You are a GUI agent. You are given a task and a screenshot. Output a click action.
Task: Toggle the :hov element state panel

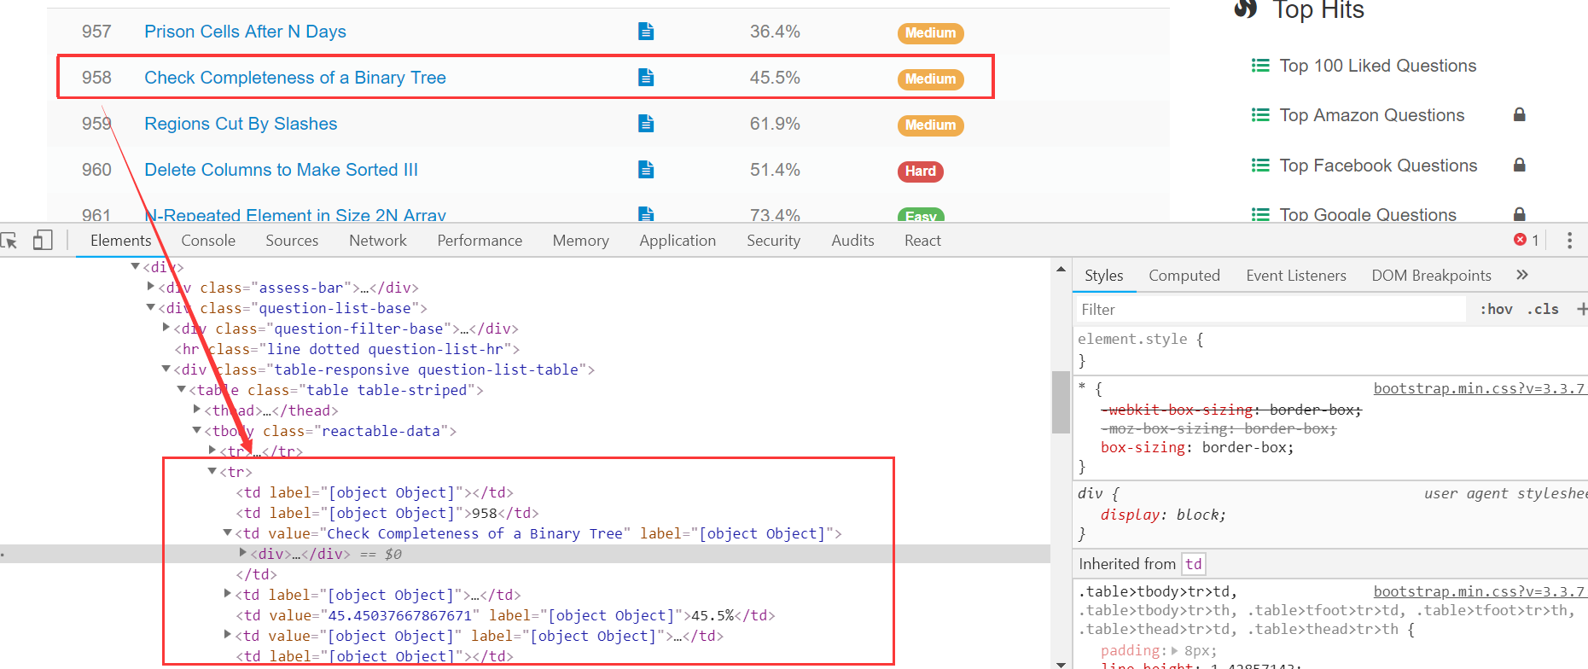(x=1496, y=309)
